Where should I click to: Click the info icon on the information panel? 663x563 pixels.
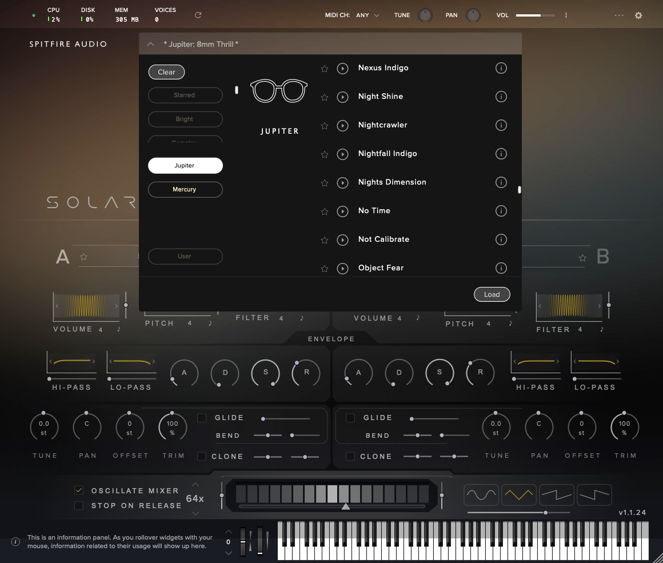click(x=15, y=542)
